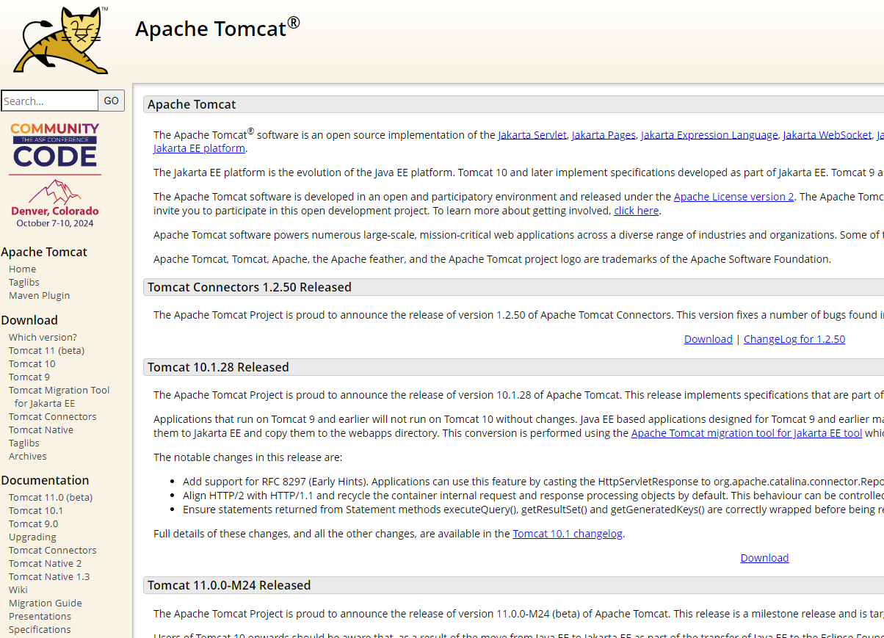The height and width of the screenshot is (638, 884).
Task: Open the Archives sidebar link
Action: [28, 456]
